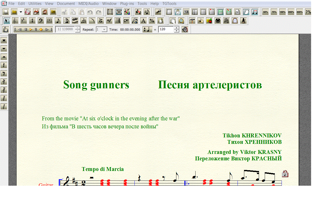This screenshot has height=211, width=330.
Task: Select the Time Signature tool
Action: (x=32, y=21)
